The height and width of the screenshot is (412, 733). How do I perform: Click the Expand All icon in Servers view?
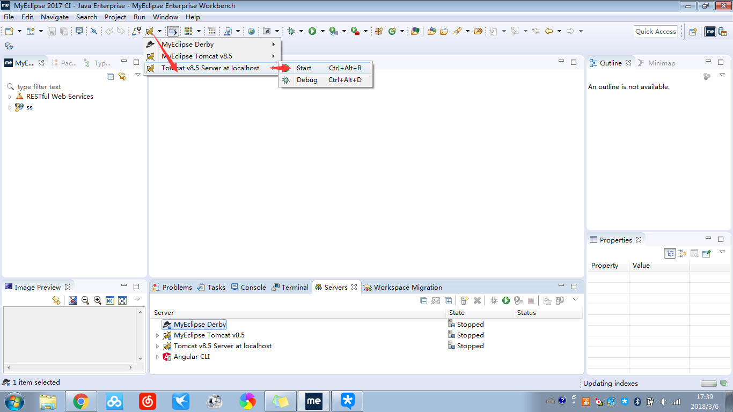448,301
